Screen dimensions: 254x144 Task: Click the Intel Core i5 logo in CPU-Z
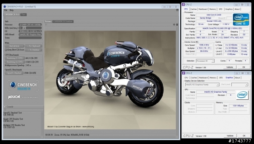click(241, 19)
